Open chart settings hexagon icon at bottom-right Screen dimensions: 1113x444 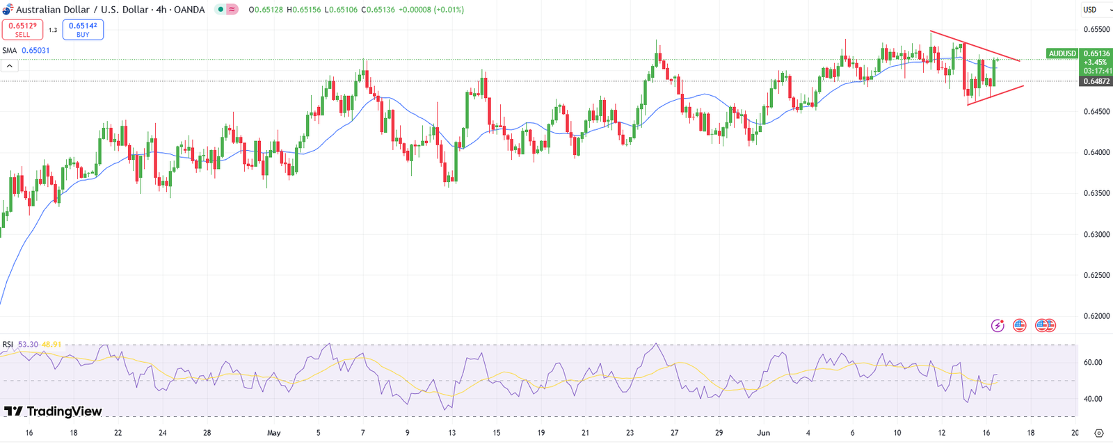coord(1098,433)
